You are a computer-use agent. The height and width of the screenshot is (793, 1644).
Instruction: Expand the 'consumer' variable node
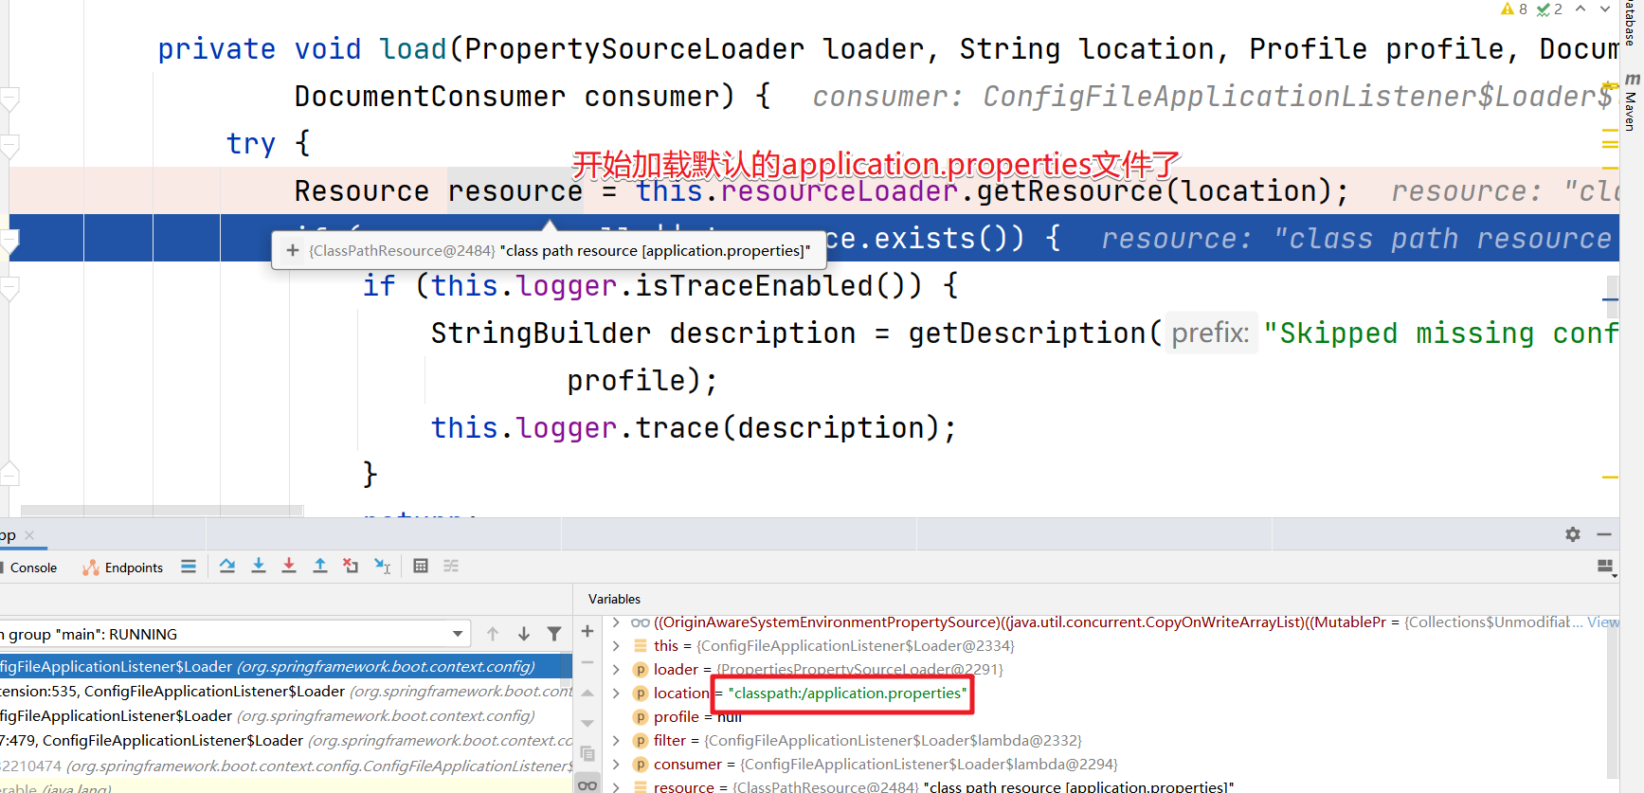pyautogui.click(x=616, y=765)
